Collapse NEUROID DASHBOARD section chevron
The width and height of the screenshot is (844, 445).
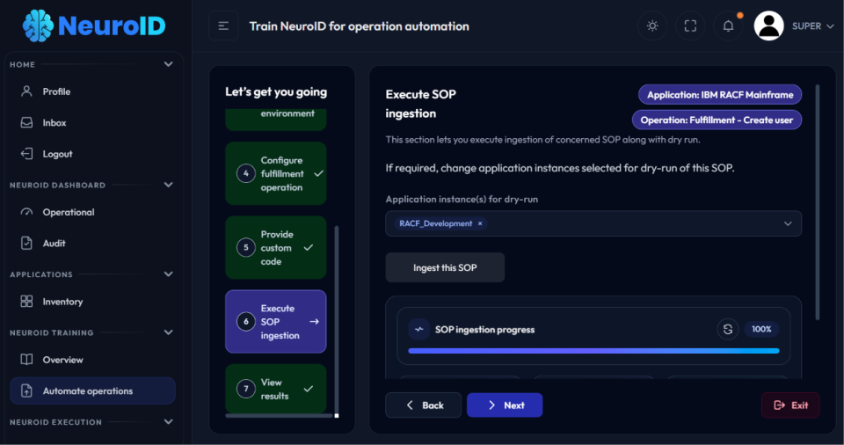point(168,185)
